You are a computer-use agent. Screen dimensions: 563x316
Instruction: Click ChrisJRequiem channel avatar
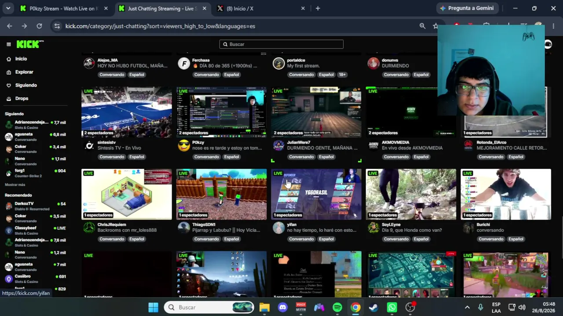[89, 227]
